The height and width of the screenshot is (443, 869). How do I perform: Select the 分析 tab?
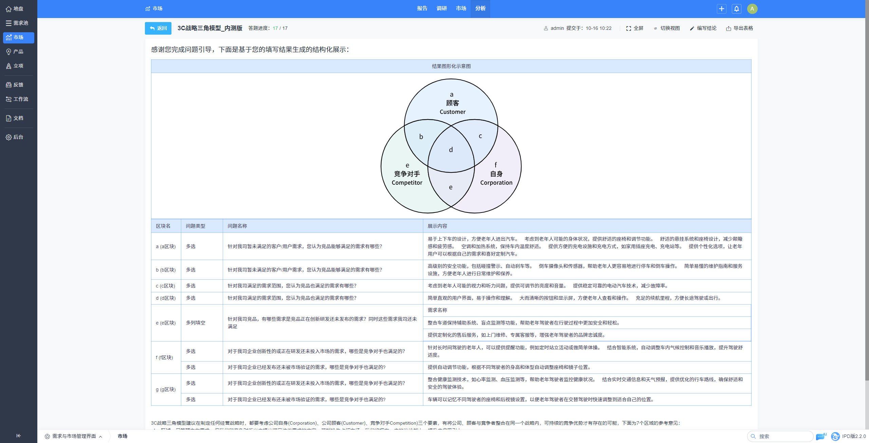point(480,8)
